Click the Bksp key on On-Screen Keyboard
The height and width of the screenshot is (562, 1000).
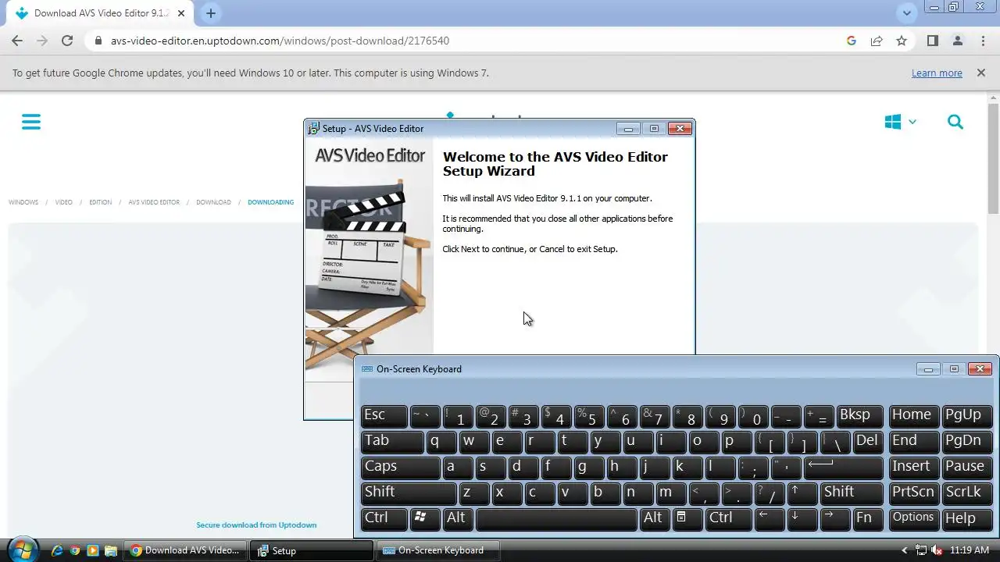(859, 416)
